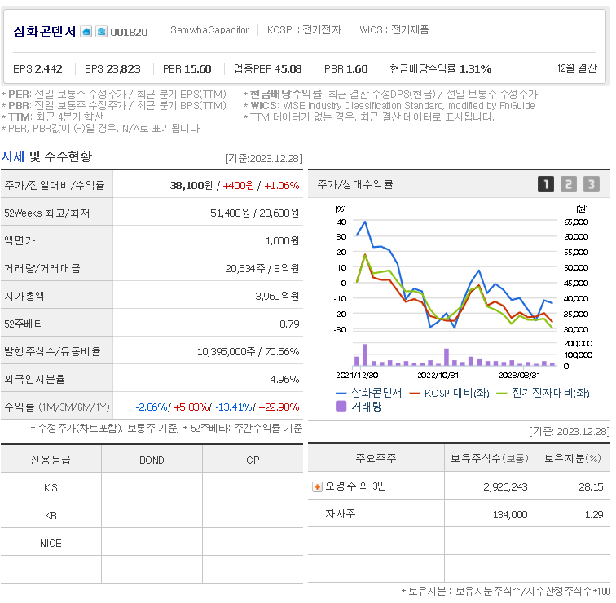
Task: Click the stock price 38,100원 cell
Action: click(191, 185)
